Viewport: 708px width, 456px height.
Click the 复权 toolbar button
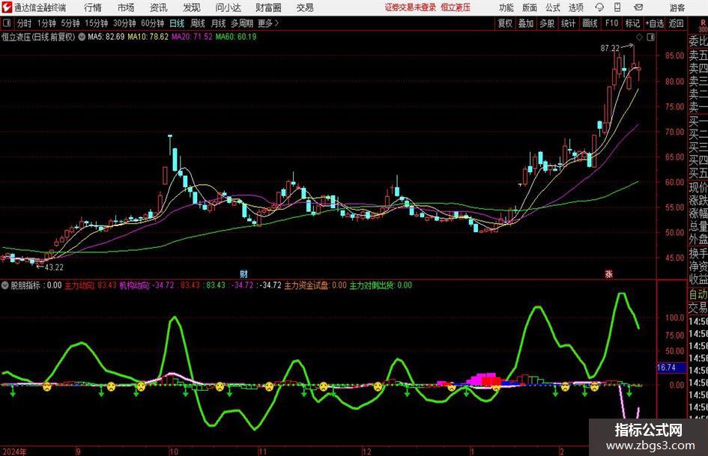(x=505, y=23)
